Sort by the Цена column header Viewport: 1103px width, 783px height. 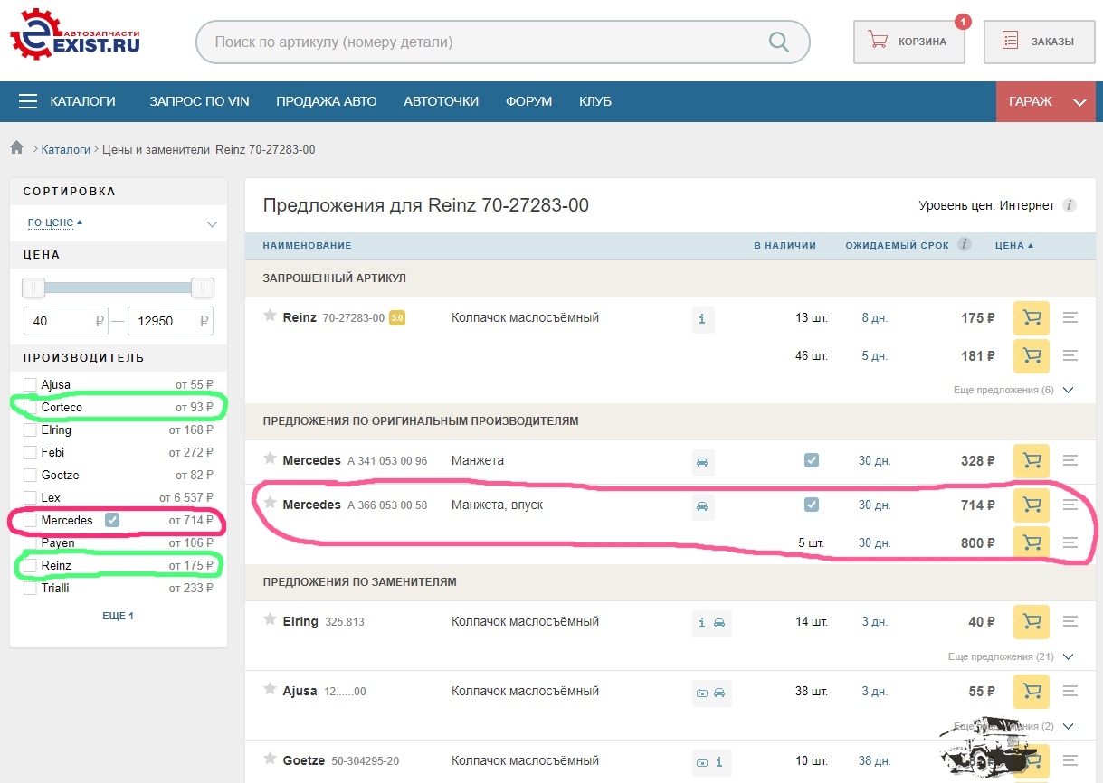pos(1013,245)
